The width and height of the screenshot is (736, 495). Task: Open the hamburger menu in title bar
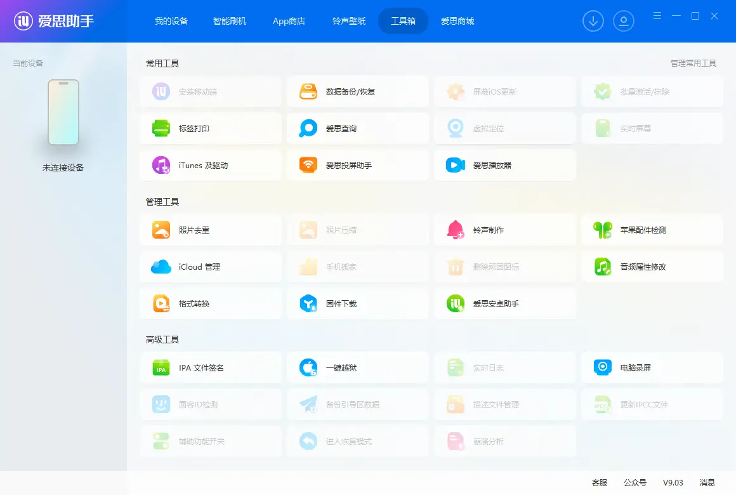pyautogui.click(x=657, y=16)
